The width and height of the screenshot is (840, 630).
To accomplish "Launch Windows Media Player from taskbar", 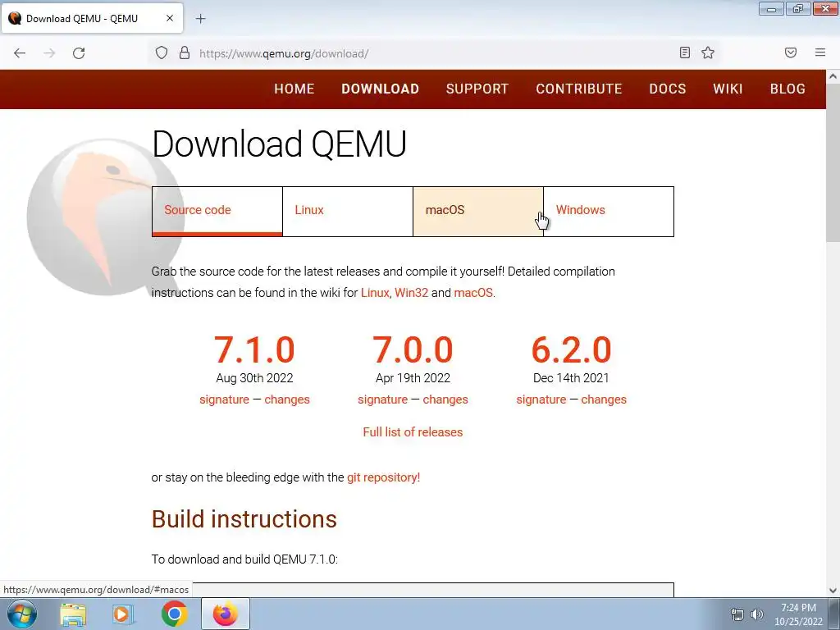I will tap(122, 614).
